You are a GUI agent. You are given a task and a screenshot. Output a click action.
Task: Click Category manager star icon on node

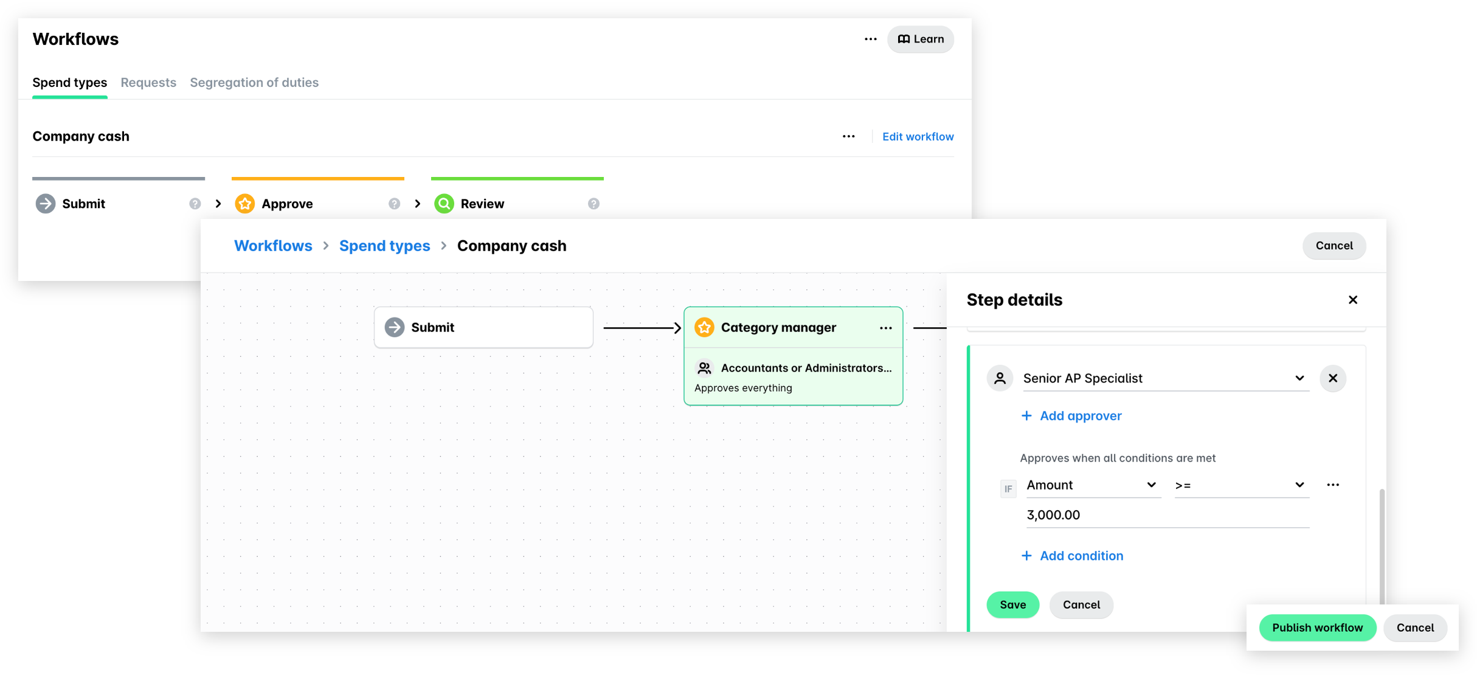click(704, 327)
